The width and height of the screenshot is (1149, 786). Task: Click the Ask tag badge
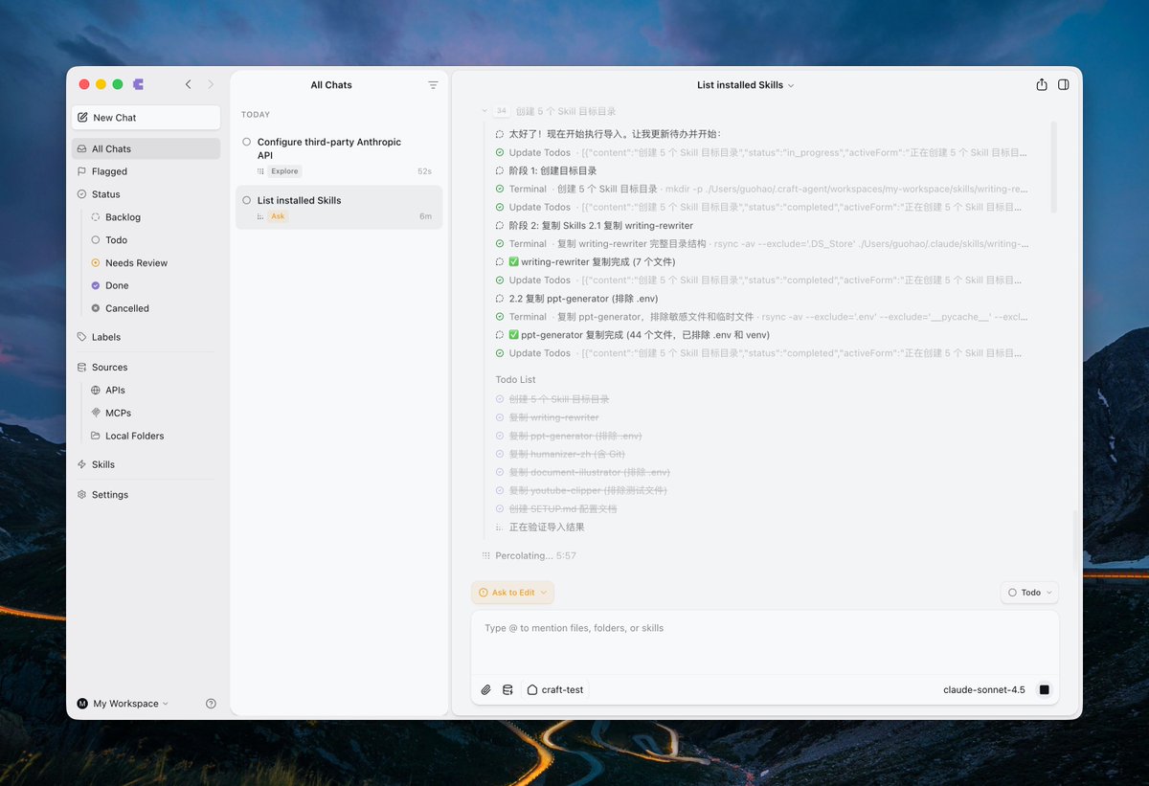(278, 216)
